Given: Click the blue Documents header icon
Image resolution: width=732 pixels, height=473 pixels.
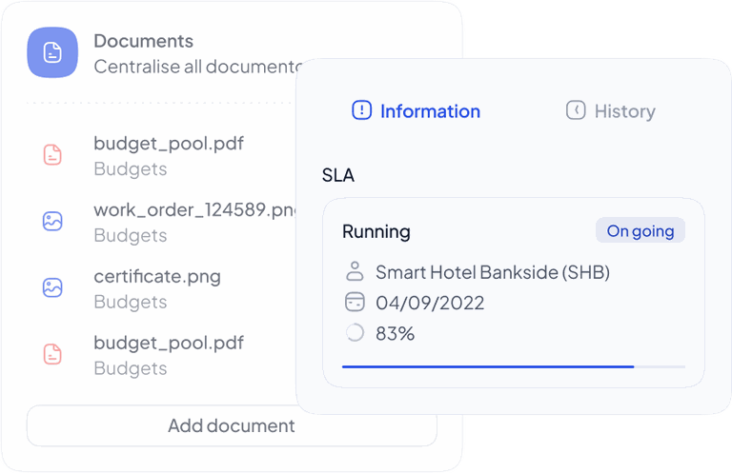Looking at the screenshot, I should click(52, 53).
